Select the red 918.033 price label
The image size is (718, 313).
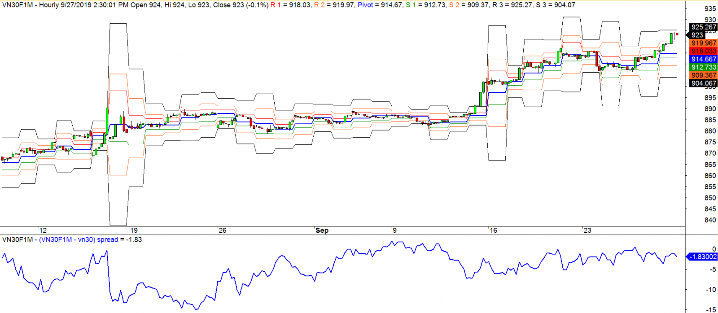coord(704,51)
